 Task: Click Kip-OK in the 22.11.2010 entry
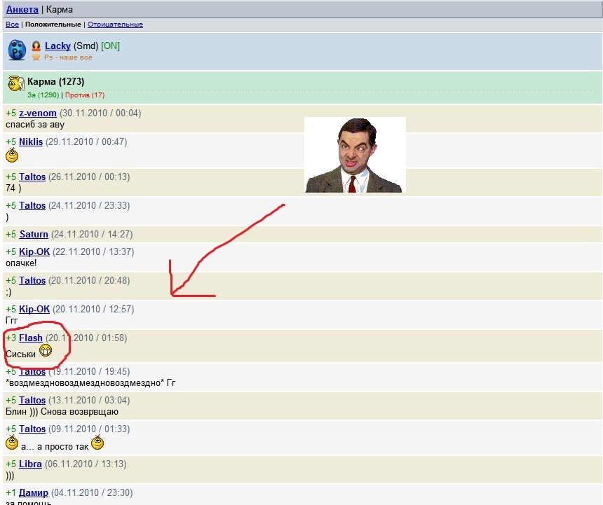[x=34, y=252]
